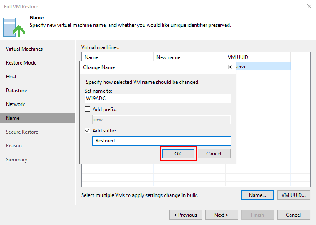Click the Set name to field

(158, 99)
